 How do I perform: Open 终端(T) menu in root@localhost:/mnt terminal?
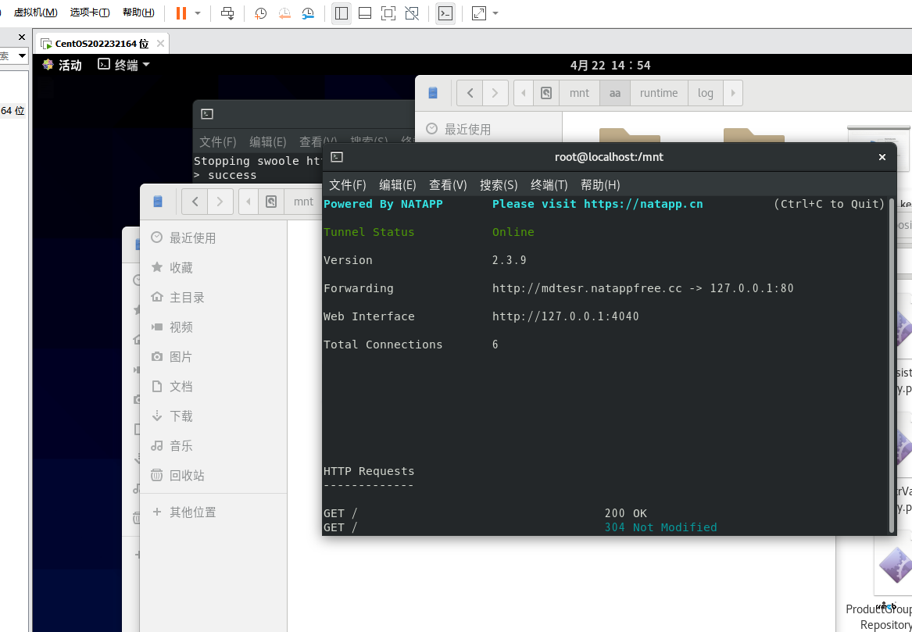pyautogui.click(x=549, y=185)
